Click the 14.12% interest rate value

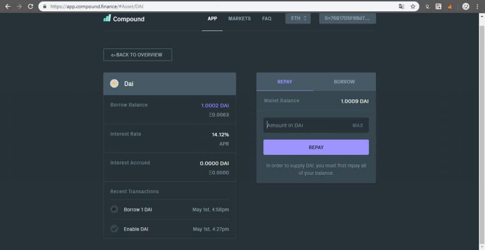(220, 134)
